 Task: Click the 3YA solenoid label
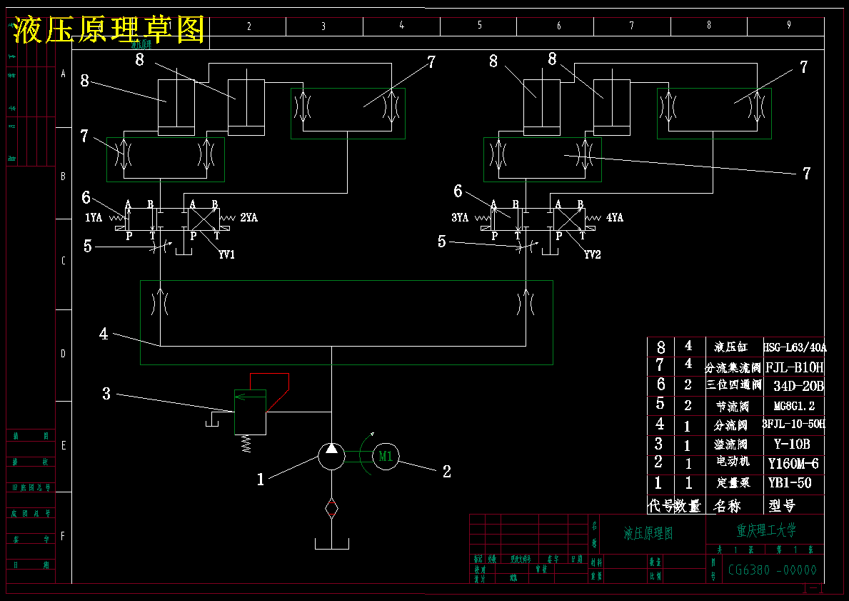460,218
